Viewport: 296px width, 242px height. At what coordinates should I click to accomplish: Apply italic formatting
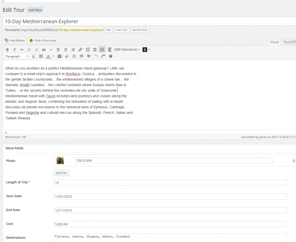coord(15,50)
